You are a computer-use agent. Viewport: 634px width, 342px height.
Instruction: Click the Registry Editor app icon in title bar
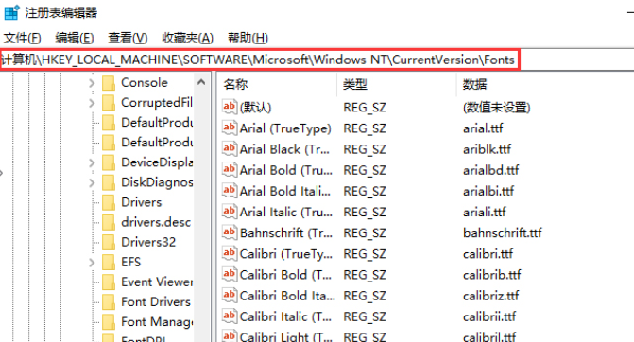11,12
